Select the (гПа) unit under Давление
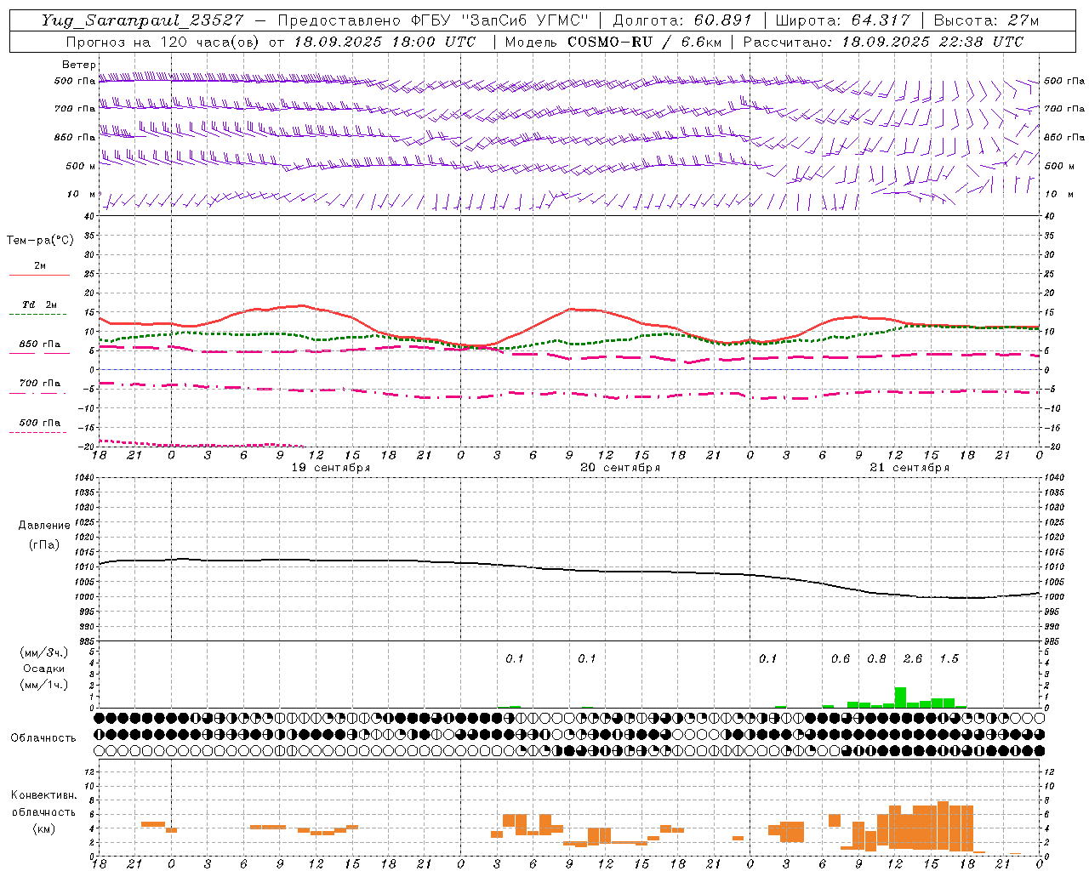The width and height of the screenshot is (1089, 871). pos(44,544)
